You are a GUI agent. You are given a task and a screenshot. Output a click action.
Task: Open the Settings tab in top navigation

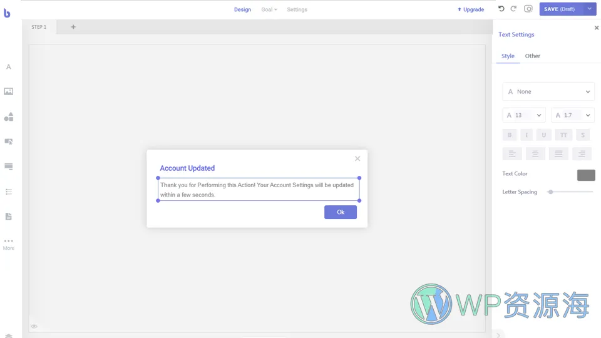(x=297, y=9)
